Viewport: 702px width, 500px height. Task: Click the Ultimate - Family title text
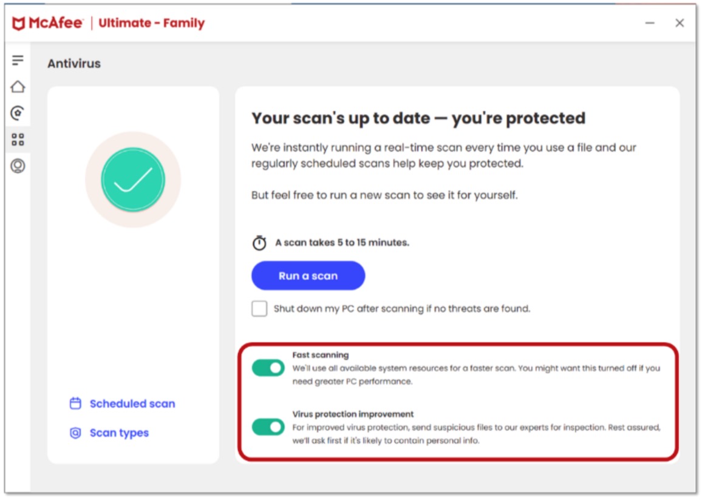[152, 24]
